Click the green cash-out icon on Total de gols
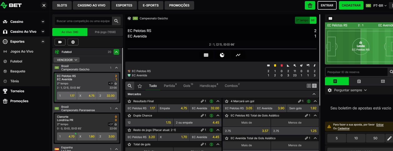This screenshot has width=393, height=151. pos(211,144)
